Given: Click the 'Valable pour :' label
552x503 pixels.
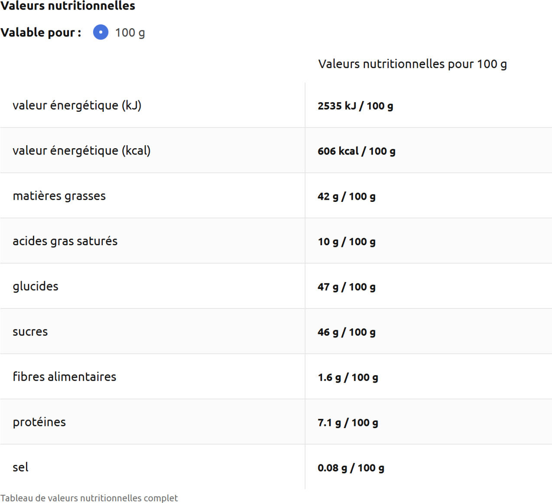Looking at the screenshot, I should [x=41, y=32].
